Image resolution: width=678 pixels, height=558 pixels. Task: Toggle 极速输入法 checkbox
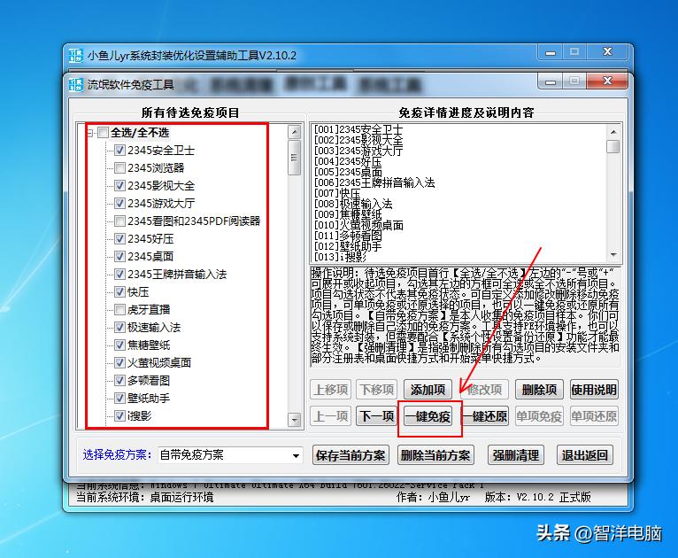tap(119, 328)
